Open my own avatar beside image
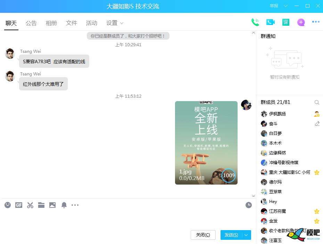Screen dimensions: 323x244 point(246,105)
